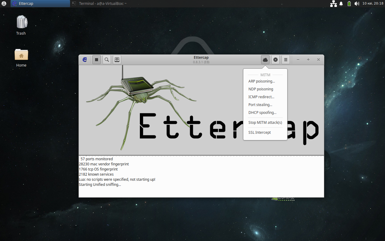Click the '2182 known services' log line
The height and width of the screenshot is (241, 385).
click(x=96, y=174)
